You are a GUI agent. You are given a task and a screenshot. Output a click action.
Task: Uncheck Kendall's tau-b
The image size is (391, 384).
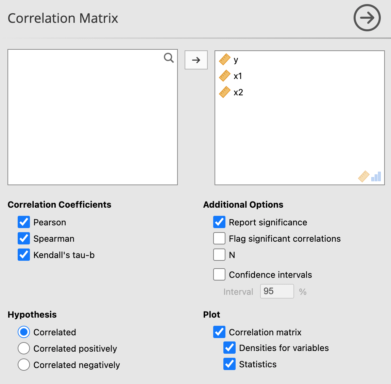coord(23,255)
